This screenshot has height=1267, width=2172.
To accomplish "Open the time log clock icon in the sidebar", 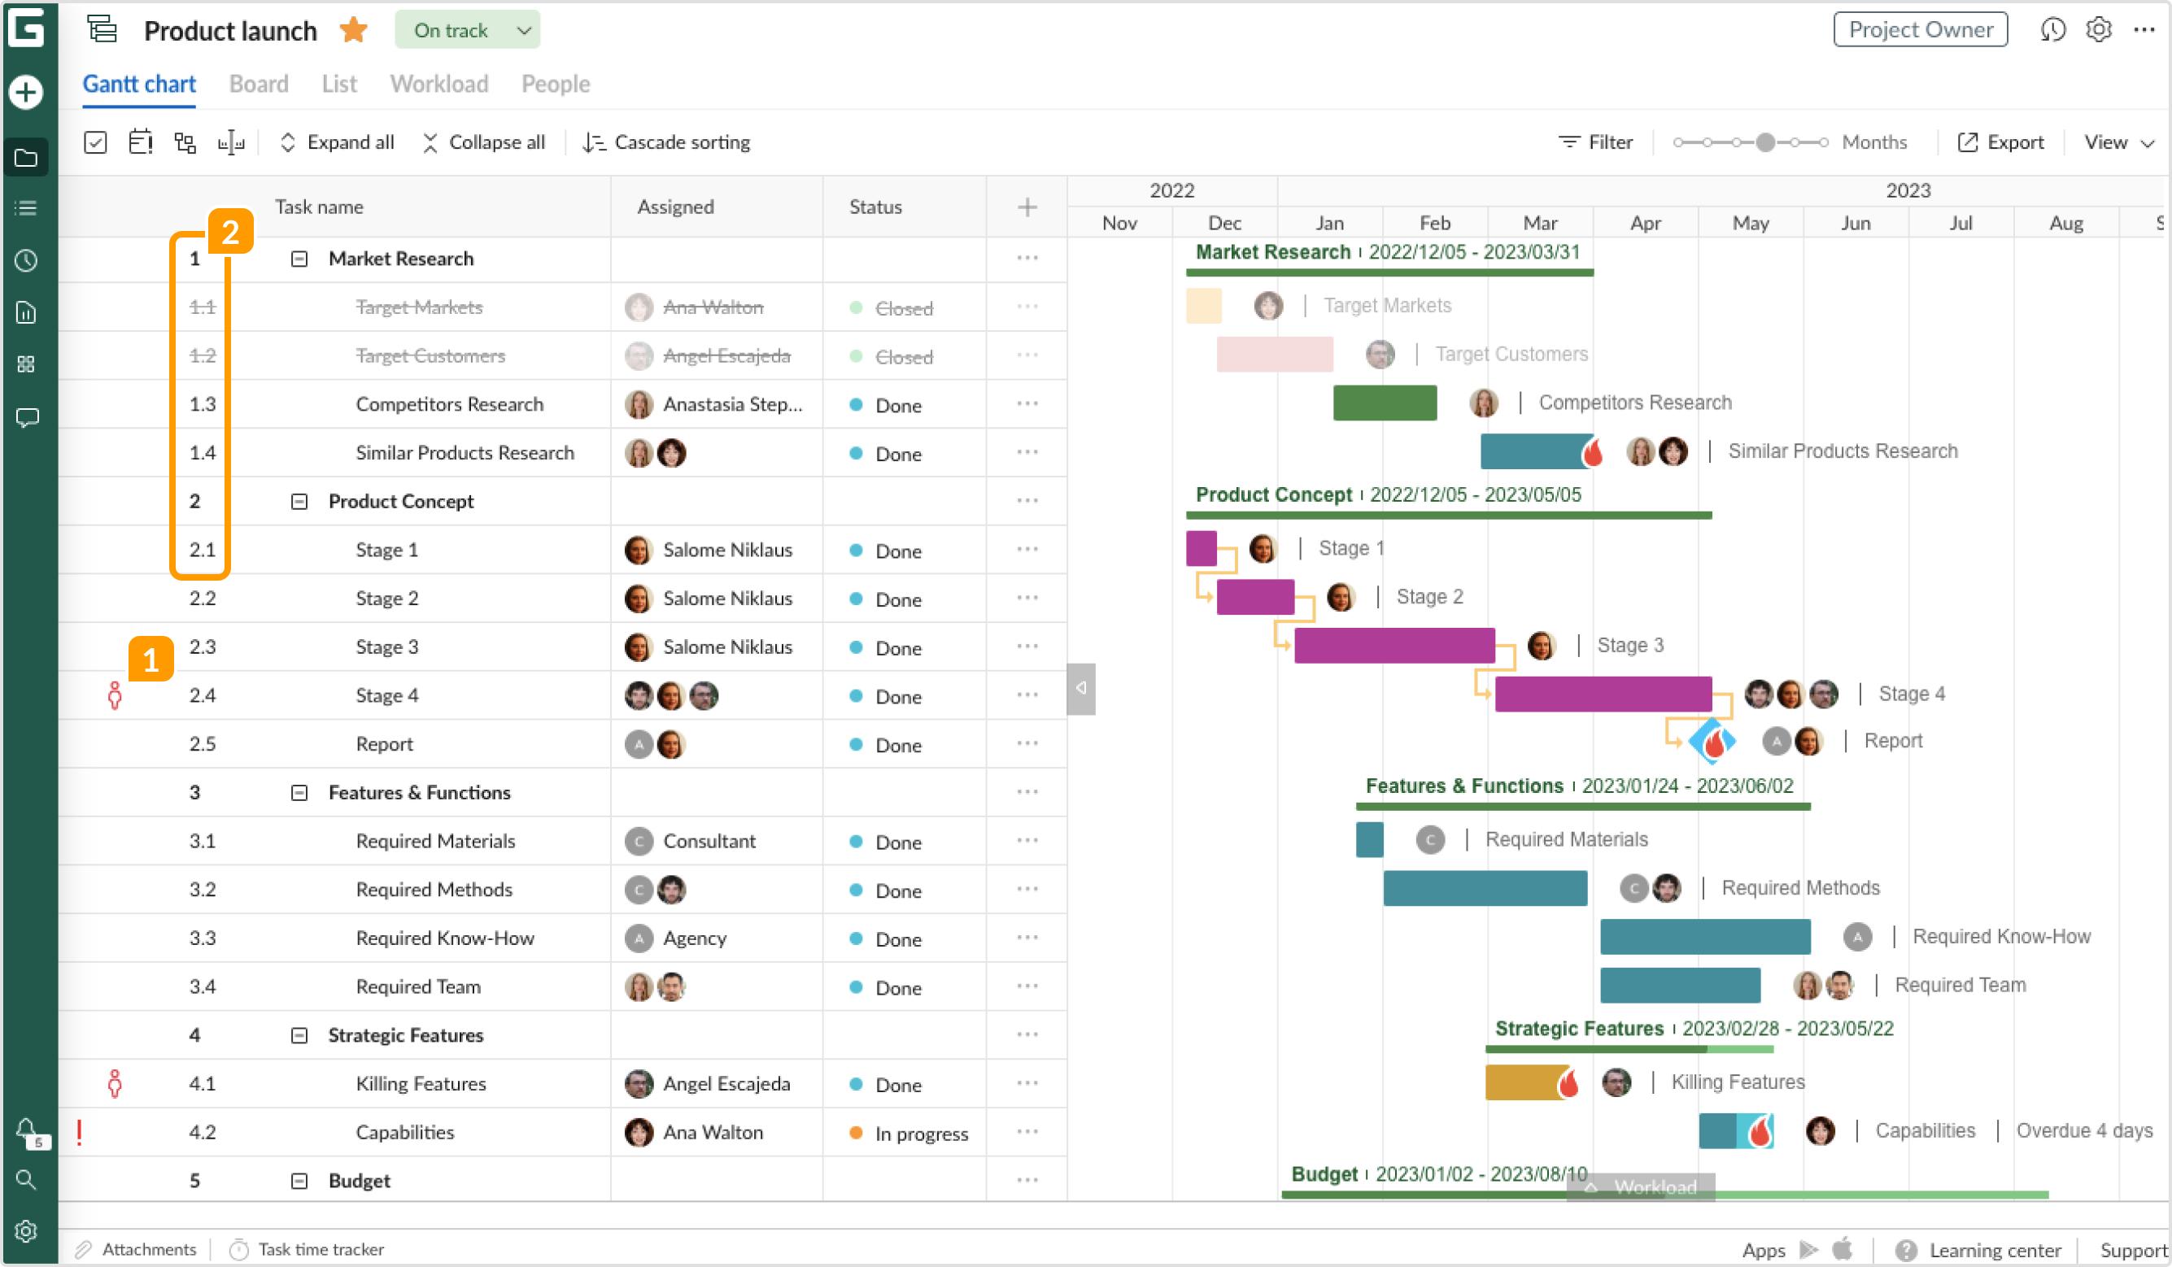I will [26, 261].
